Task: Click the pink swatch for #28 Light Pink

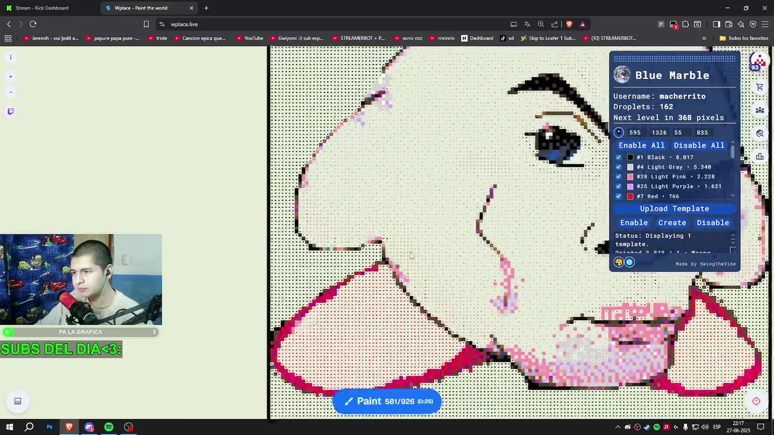Action: 630,176
